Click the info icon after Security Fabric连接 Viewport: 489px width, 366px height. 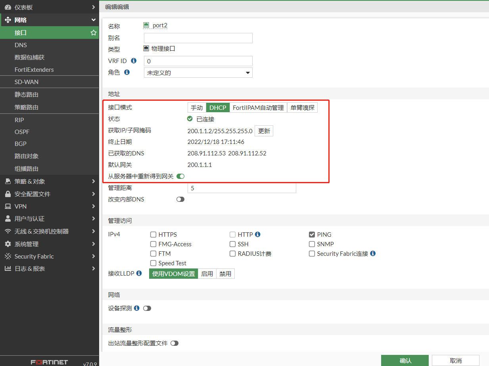373,253
